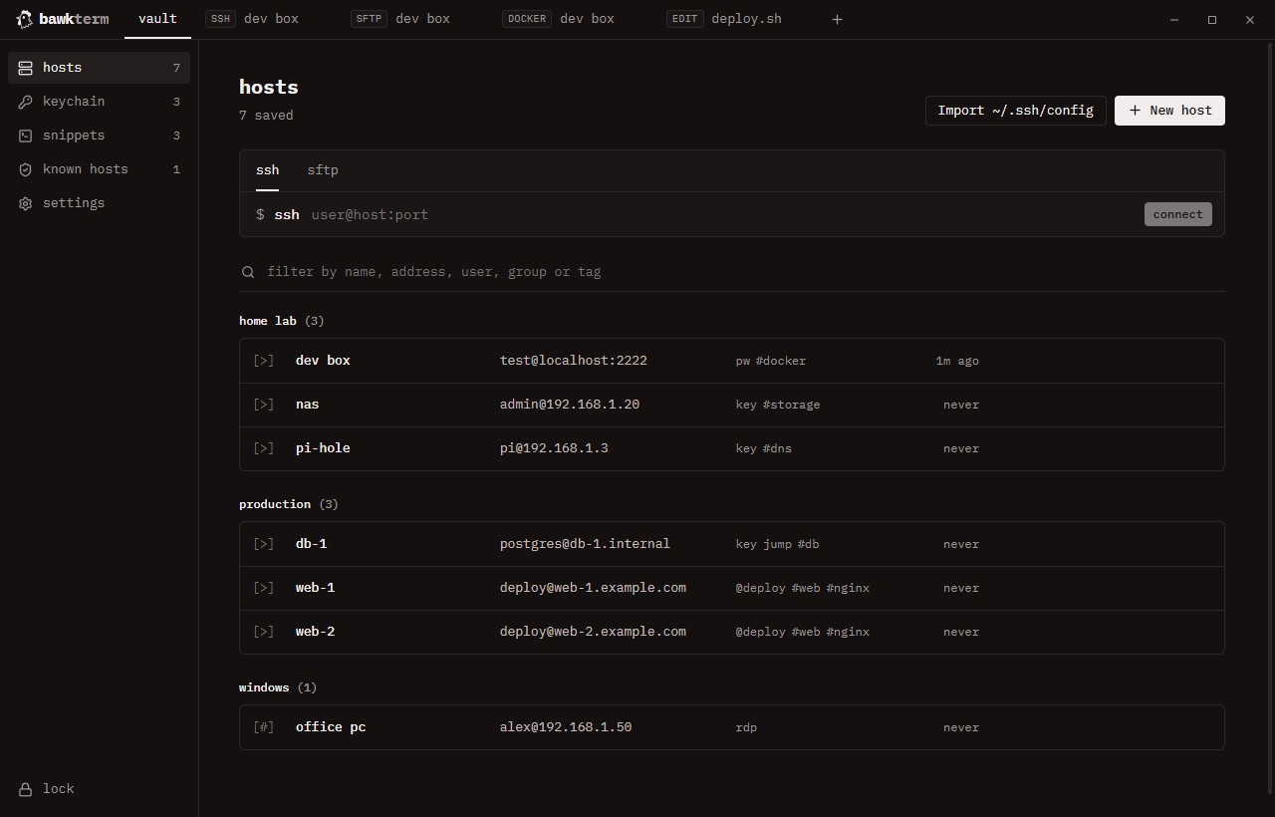Open a new tab with plus icon
1275x817 pixels.
pos(837,19)
